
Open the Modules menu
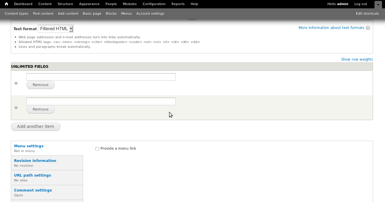point(130,4)
